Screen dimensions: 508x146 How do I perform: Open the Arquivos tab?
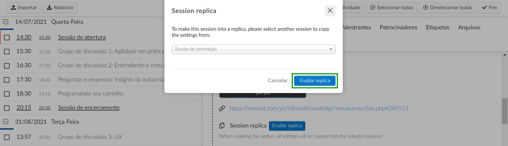(469, 28)
